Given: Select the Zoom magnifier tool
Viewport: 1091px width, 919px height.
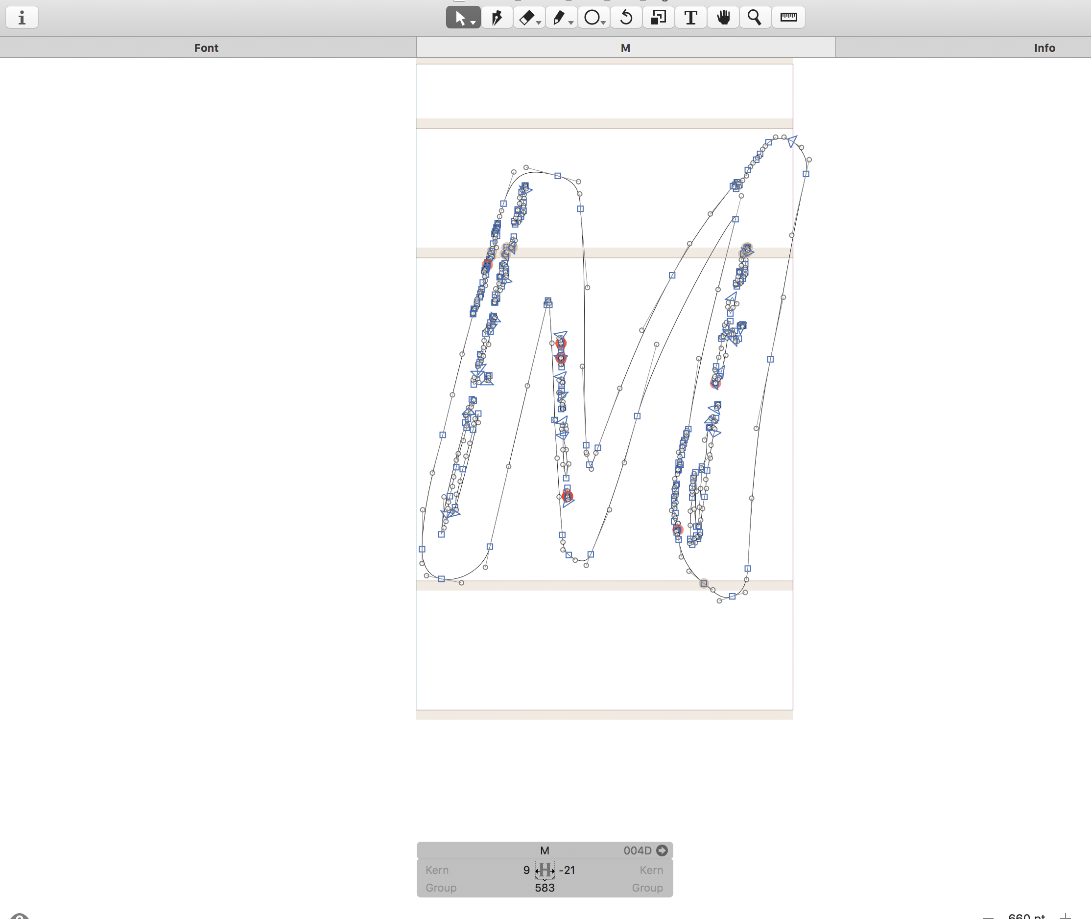Looking at the screenshot, I should pos(755,18).
